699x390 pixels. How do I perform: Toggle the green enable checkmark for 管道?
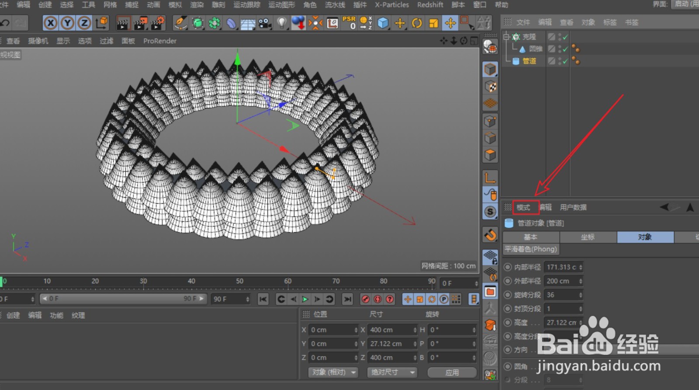pyautogui.click(x=565, y=61)
